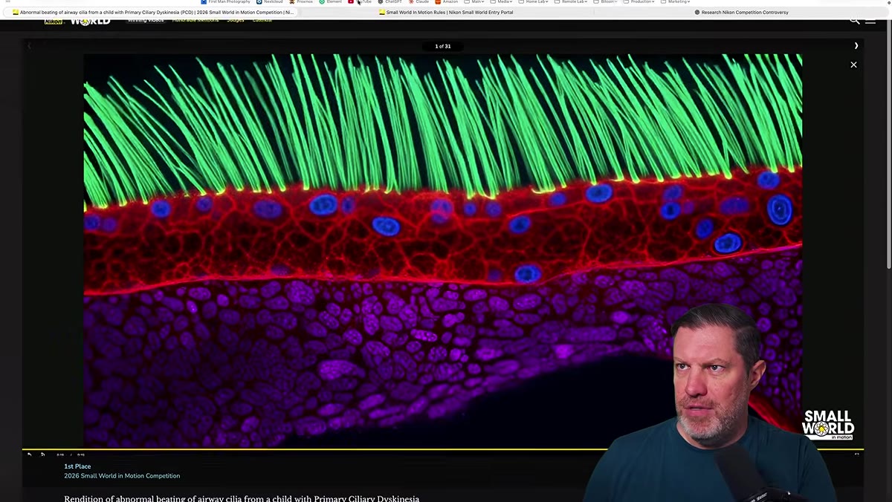892x502 pixels.
Task: Click the 1 of 31 counter
Action: 442,46
